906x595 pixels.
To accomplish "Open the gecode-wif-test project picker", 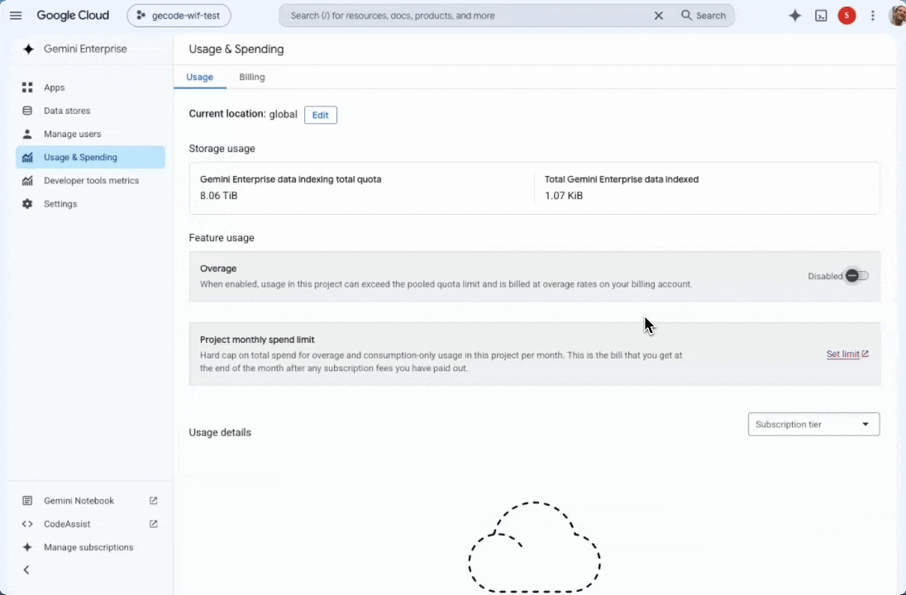I will 179,16.
